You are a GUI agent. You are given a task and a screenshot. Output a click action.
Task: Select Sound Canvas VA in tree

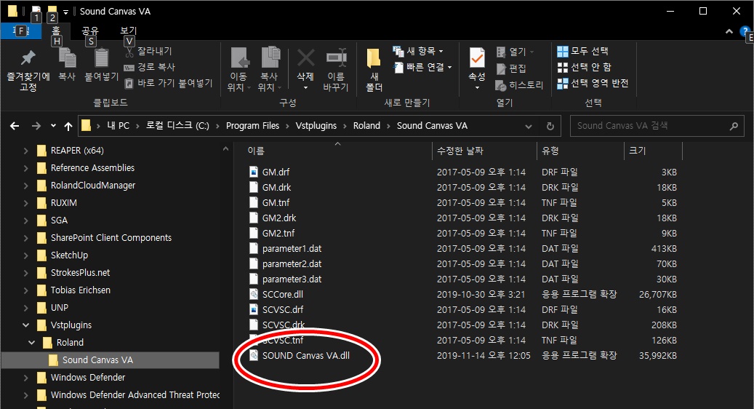(x=97, y=360)
